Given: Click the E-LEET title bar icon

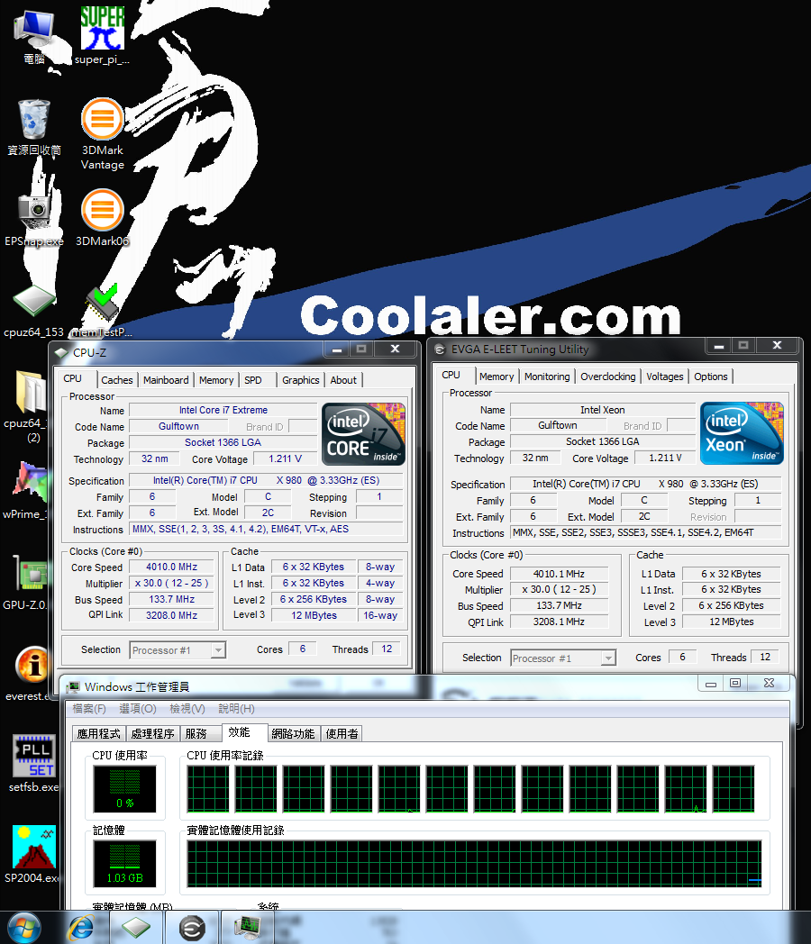Looking at the screenshot, I should tap(440, 349).
